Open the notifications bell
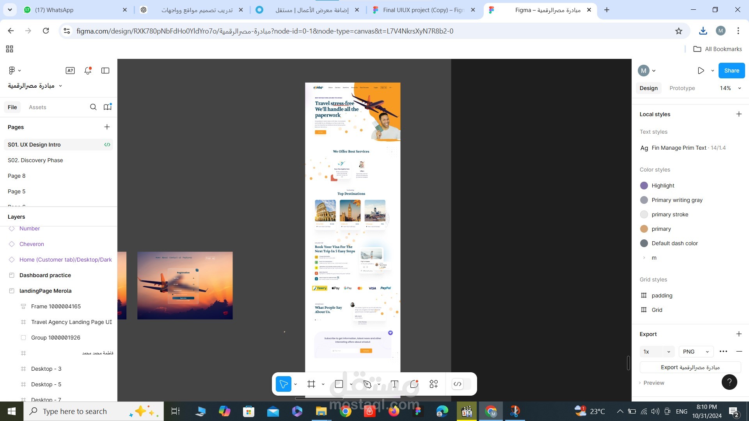Screen dimensions: 749x421 (88, 71)
